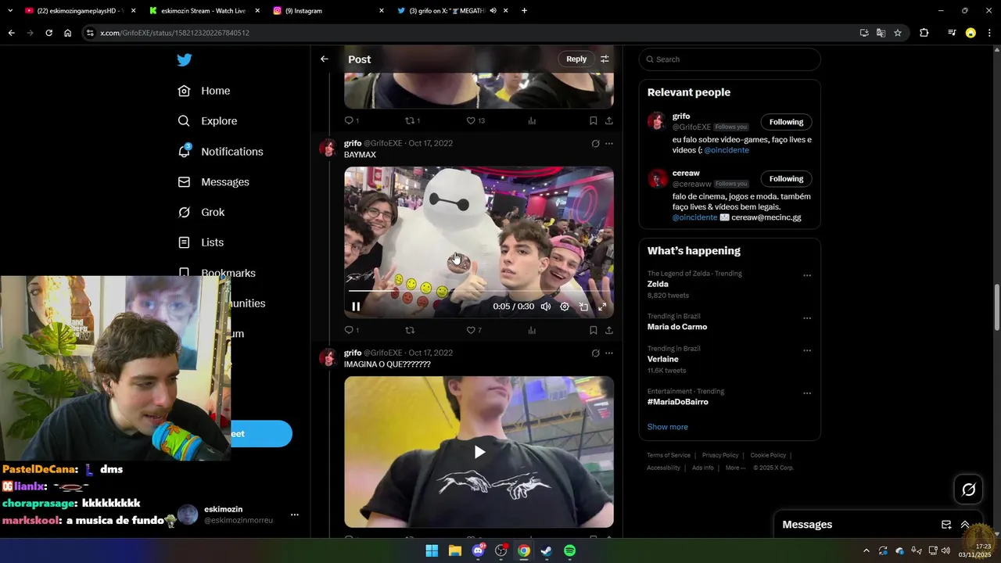Open more options for Maria do Carmo trend
Screen dimensions: 1001x563
[807, 318]
